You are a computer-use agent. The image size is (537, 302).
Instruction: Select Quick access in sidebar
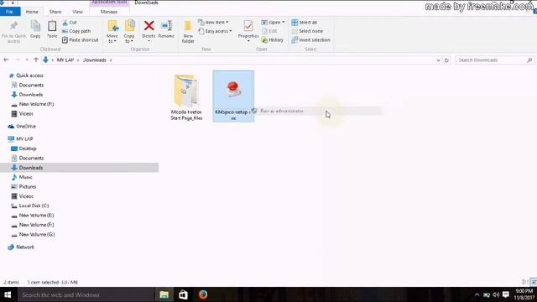point(30,75)
